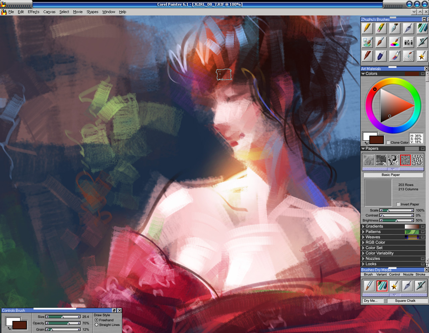Choose the airbrush icon in Brushes:Dry Media panel

point(420,286)
